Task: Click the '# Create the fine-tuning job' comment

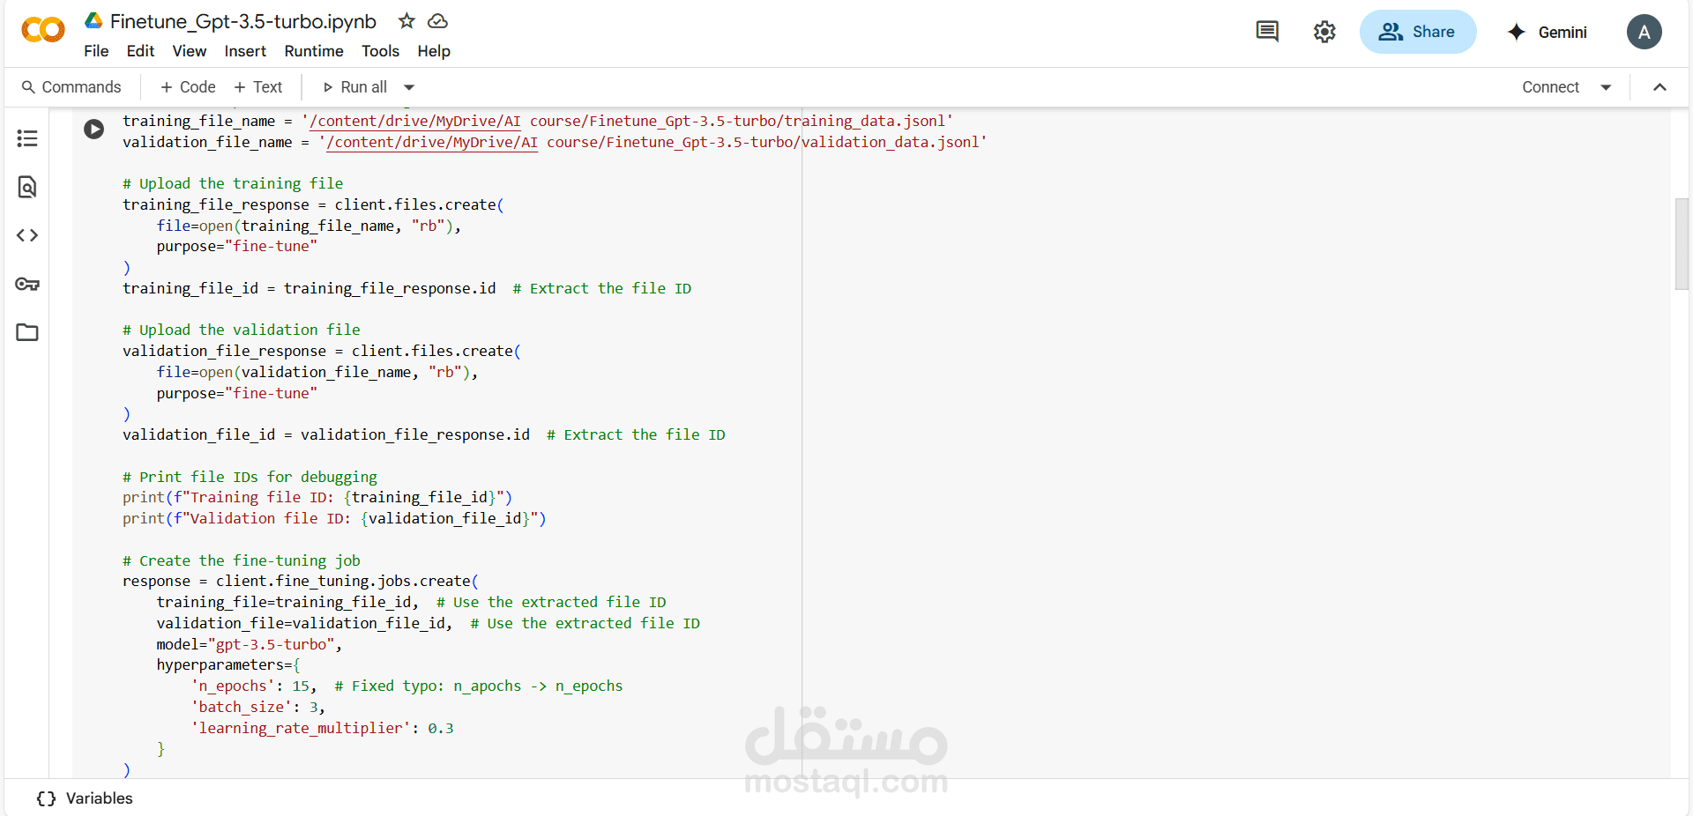Action: (242, 561)
